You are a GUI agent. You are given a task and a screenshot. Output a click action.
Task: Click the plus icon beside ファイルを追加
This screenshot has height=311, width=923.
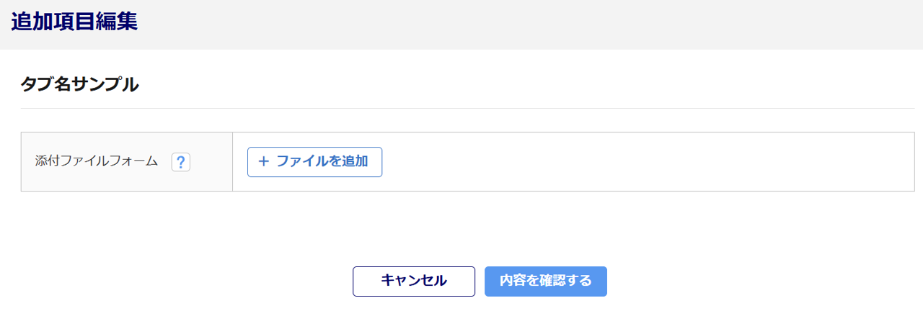click(x=263, y=162)
